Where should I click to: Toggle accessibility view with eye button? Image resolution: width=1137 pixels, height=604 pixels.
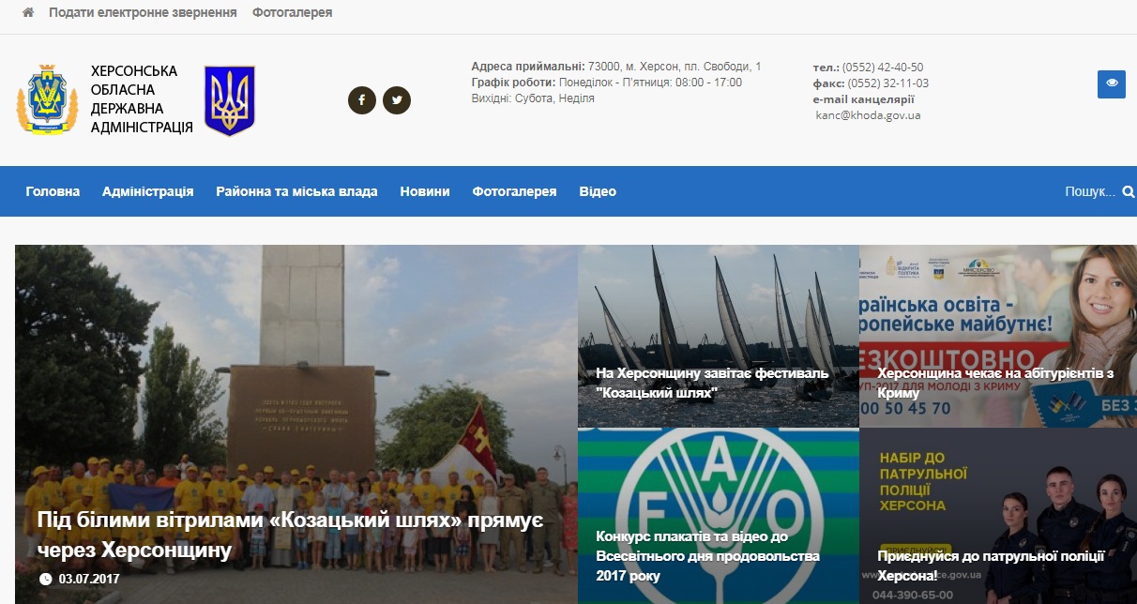1112,83
